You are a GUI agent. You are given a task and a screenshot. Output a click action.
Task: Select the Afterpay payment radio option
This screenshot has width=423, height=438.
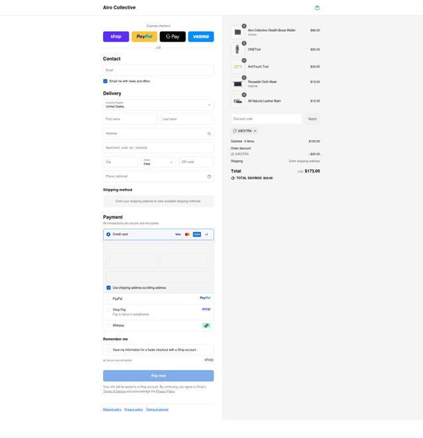(108, 326)
